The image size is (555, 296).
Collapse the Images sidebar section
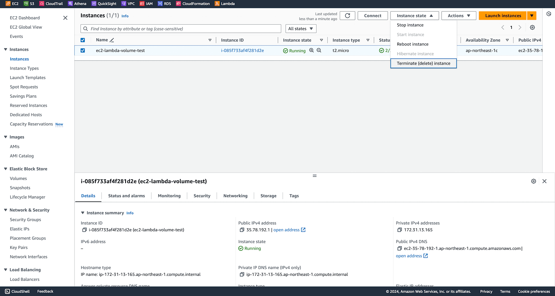tap(6, 137)
